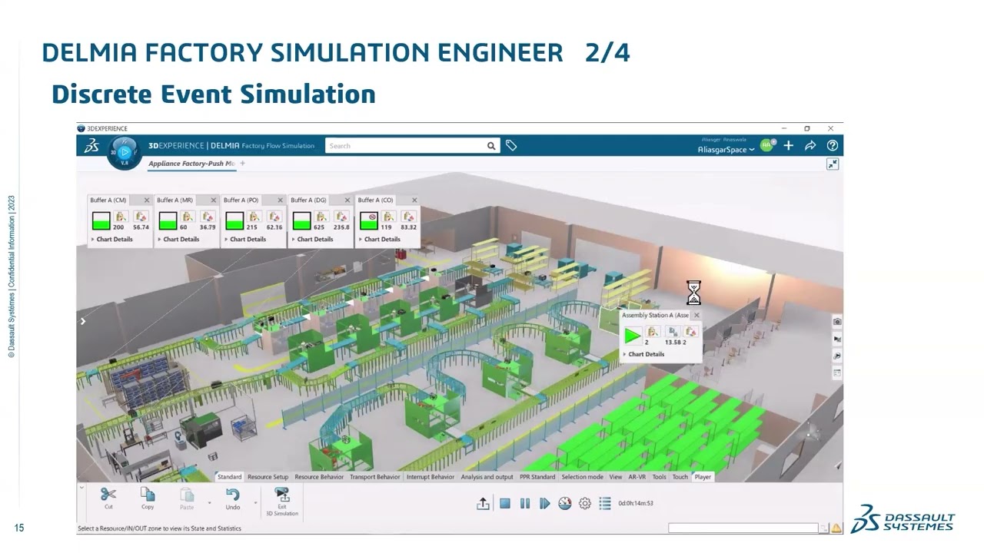Collapse the action bar chevron
Image resolution: width=984 pixels, height=553 pixels.
[x=81, y=486]
